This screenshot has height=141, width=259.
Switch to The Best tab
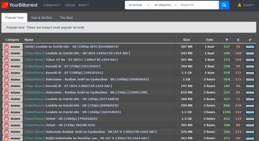pos(66,17)
